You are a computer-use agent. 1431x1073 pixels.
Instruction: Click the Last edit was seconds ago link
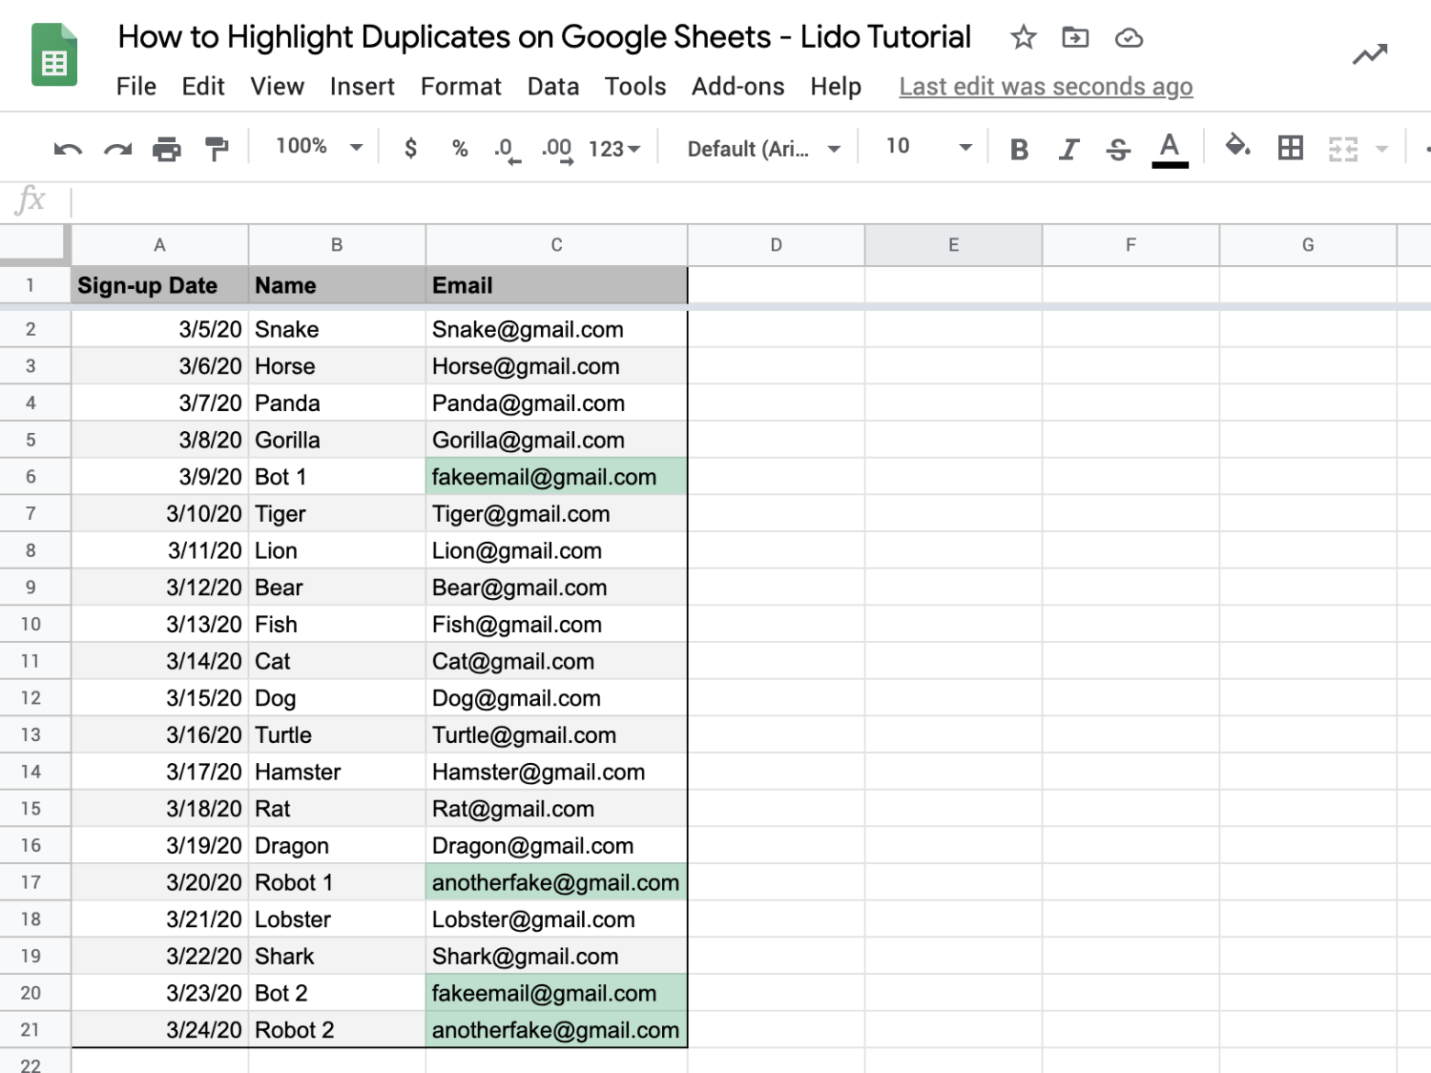[x=1045, y=86]
